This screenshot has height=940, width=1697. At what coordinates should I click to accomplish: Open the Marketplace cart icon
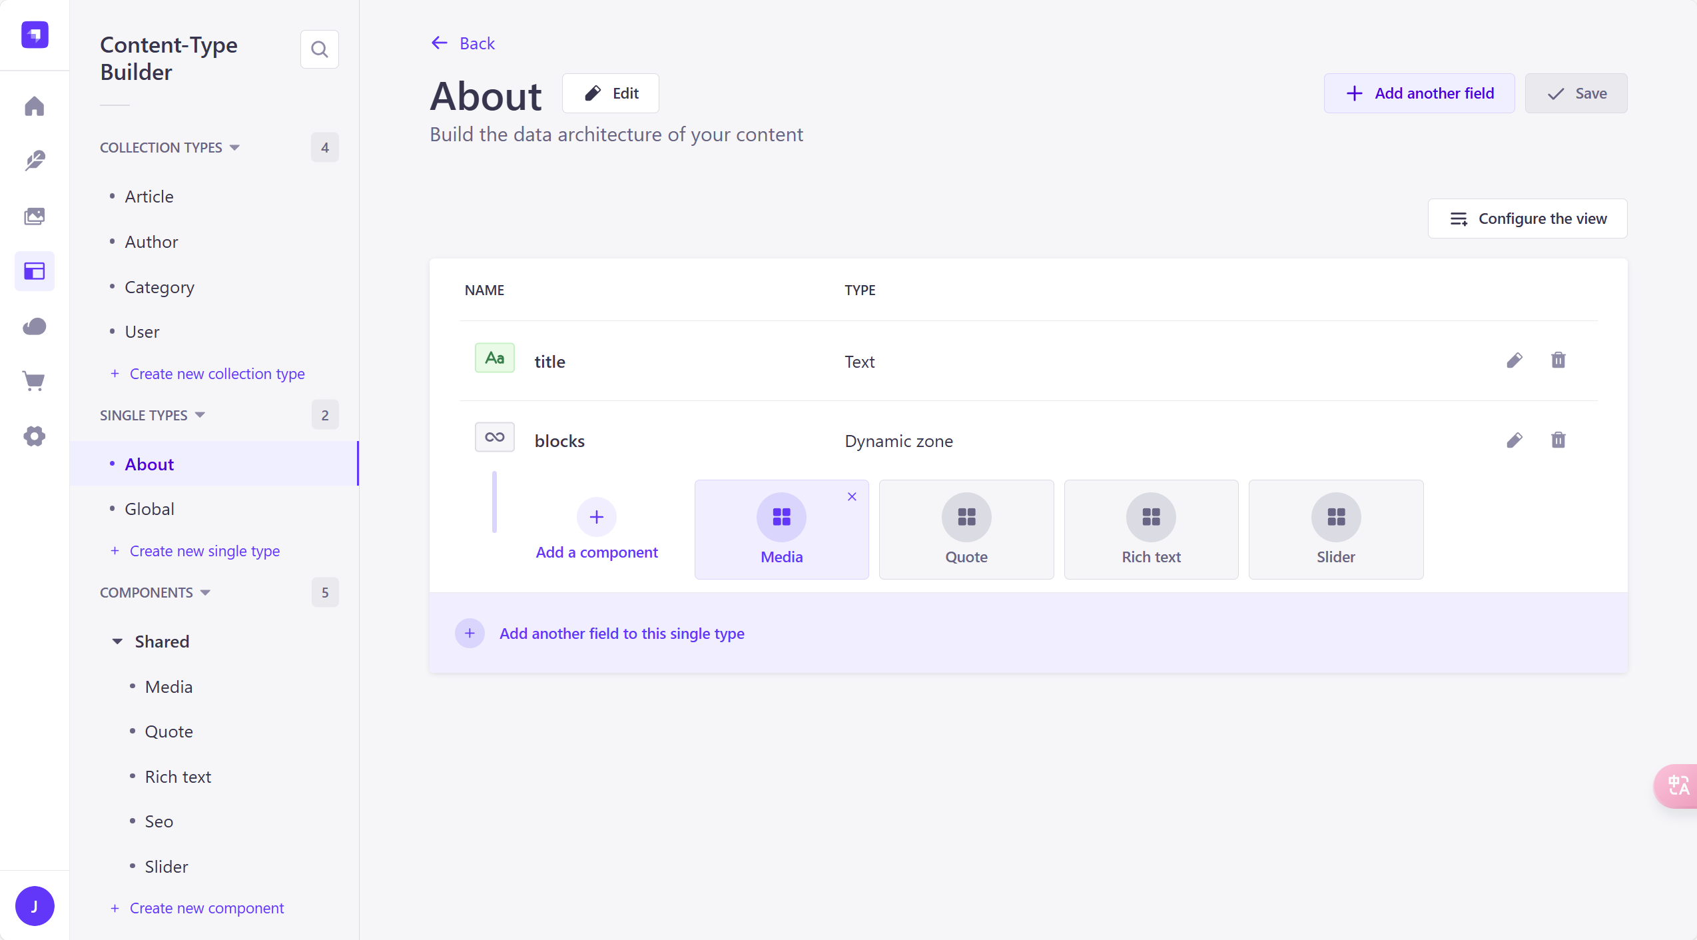35,381
